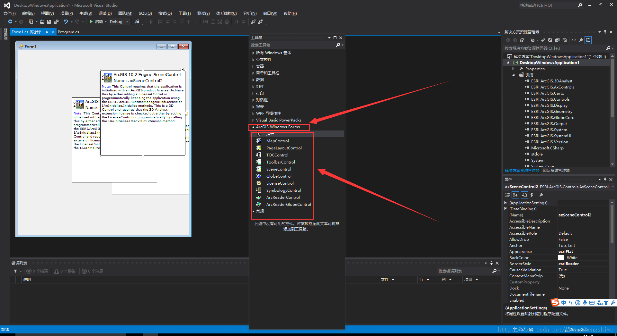This screenshot has height=336, width=617.
Task: Select ESRI.ArcGIS.AxControls reference
Action: tap(552, 87)
